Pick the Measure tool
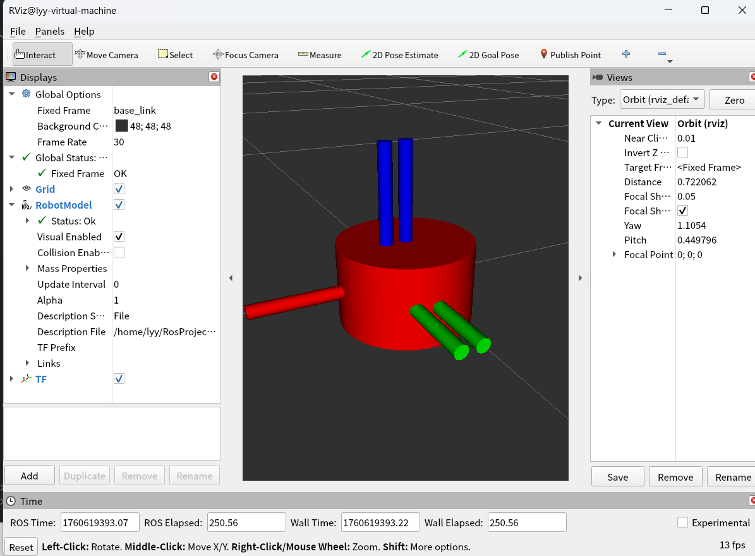The width and height of the screenshot is (755, 556). (320, 54)
